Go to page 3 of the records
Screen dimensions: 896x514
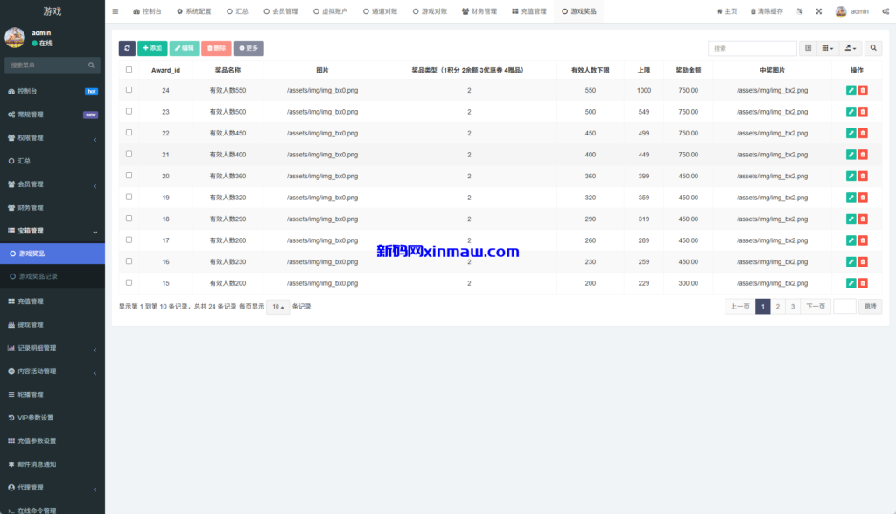[x=794, y=306]
